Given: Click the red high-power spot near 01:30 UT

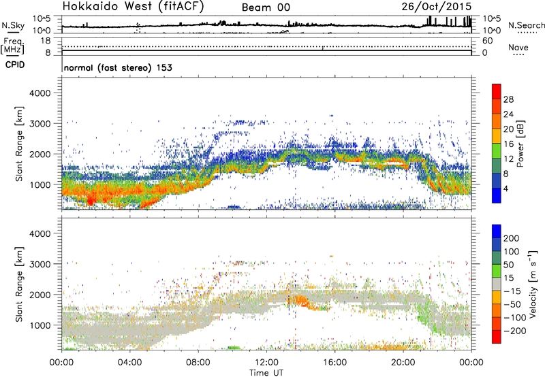Looking at the screenshot, I should click(90, 201).
